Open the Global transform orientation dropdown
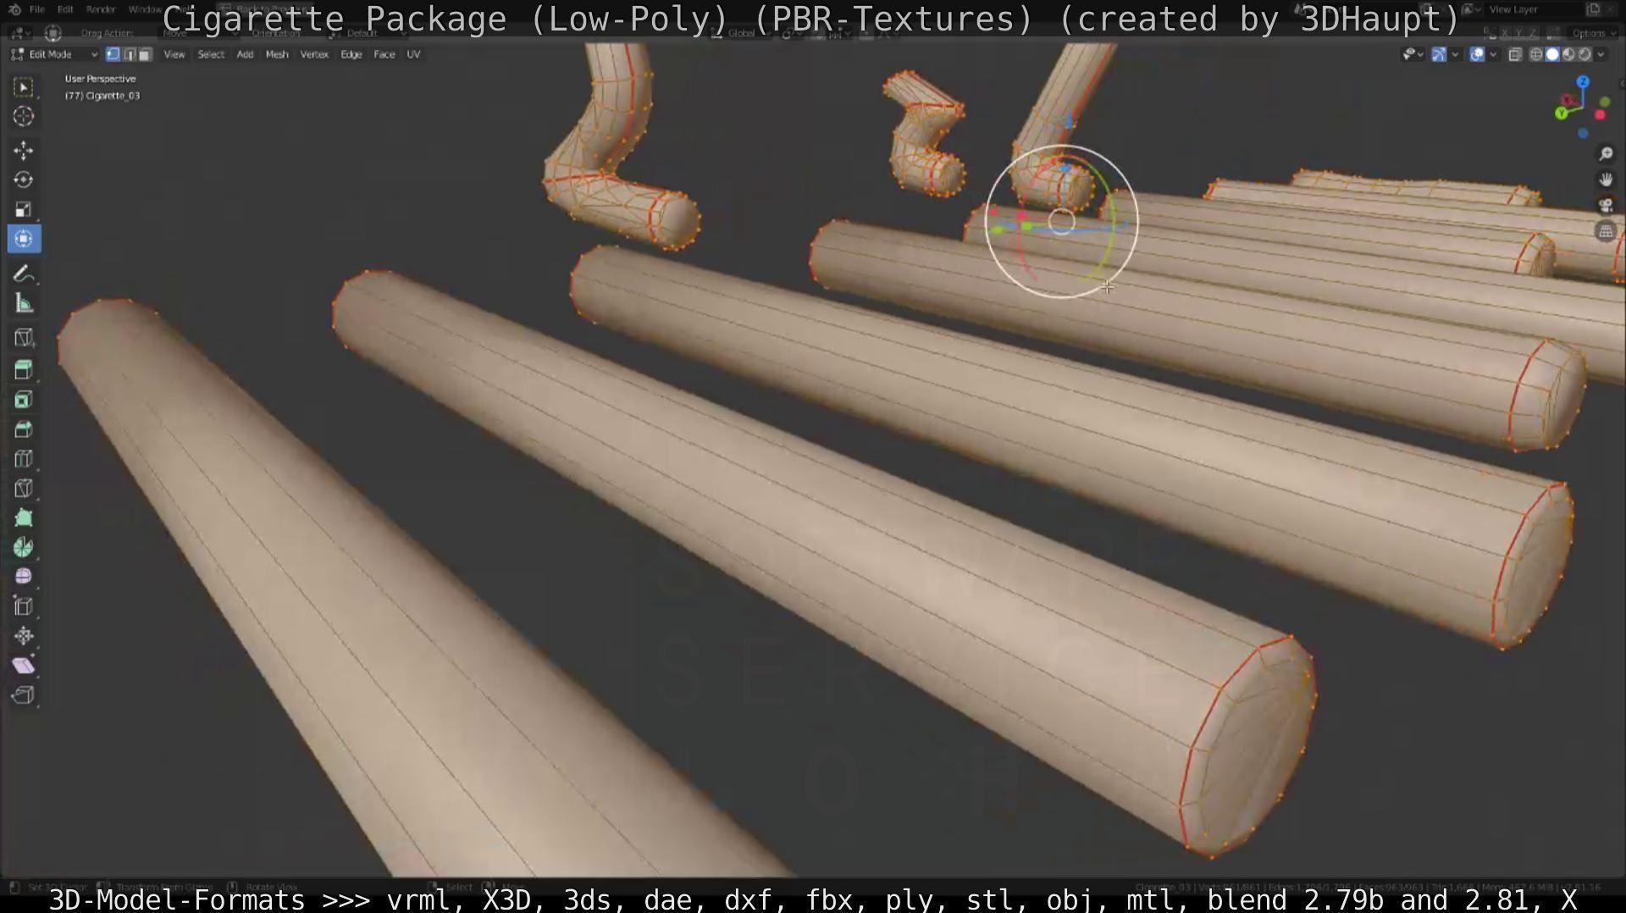 coord(743,33)
